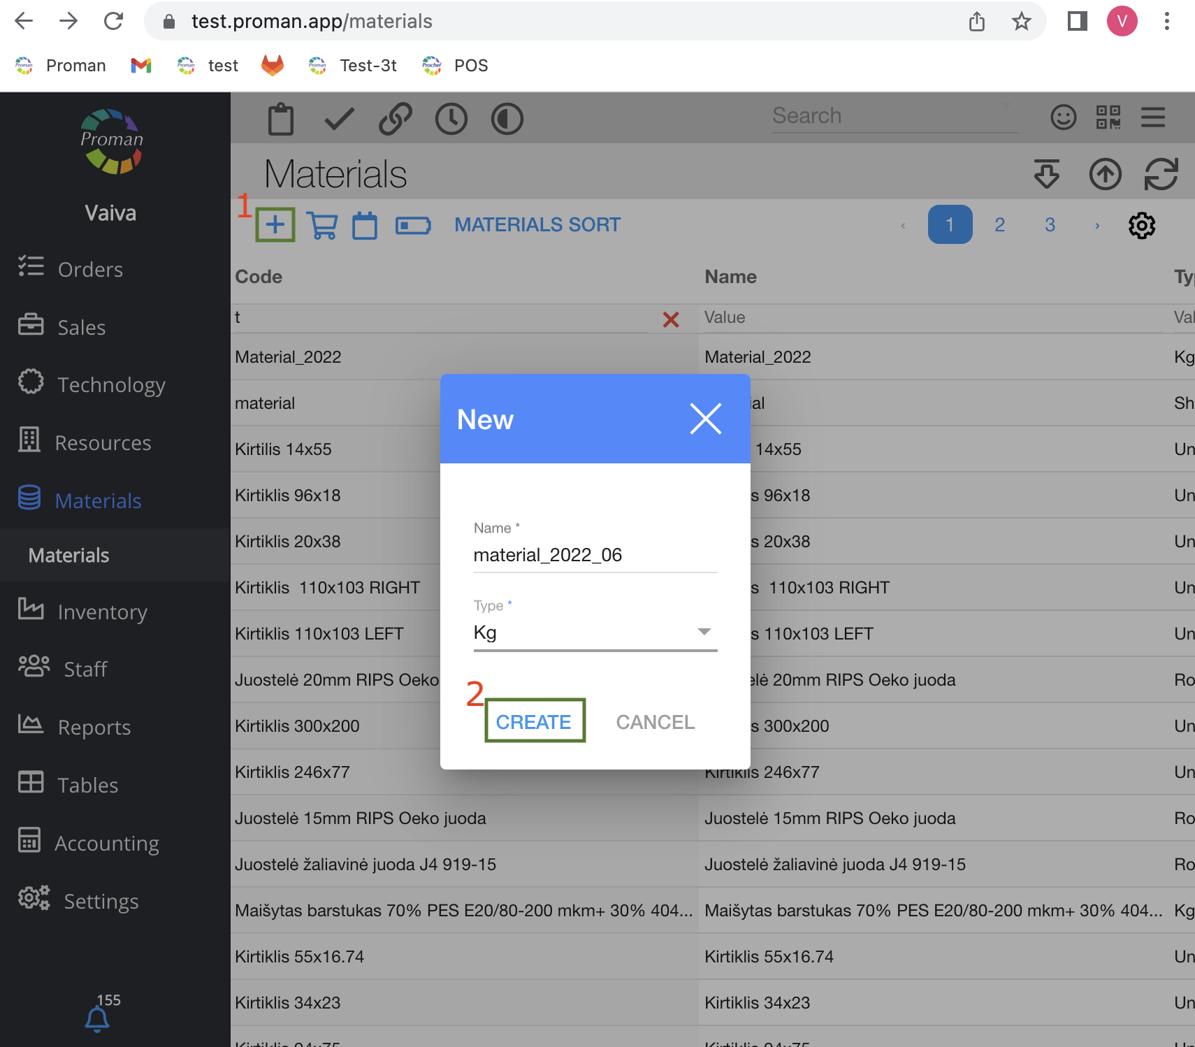Click the QR code icon
This screenshot has width=1195, height=1047.
point(1108,117)
